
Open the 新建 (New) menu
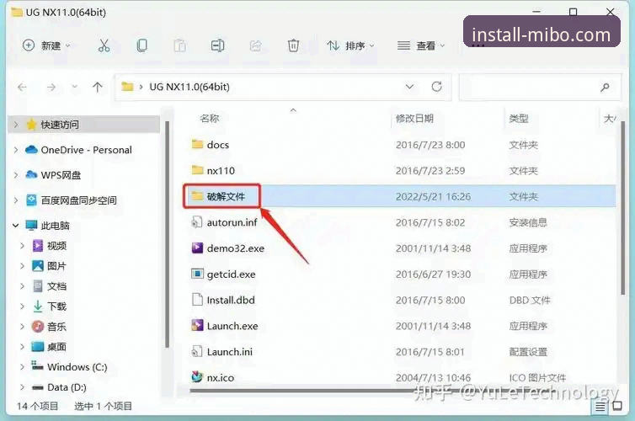[x=46, y=45]
